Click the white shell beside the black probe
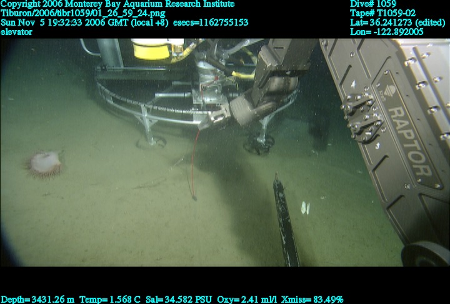The height and width of the screenshot is (304, 450). [306, 208]
